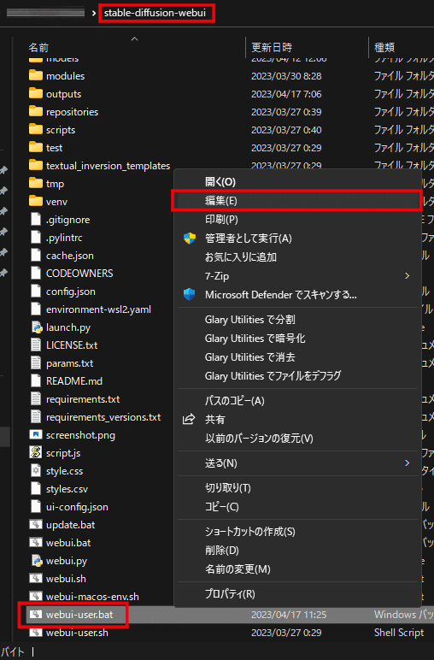Click the script.js file icon
Viewport: 434px width, 660px height.
[36, 452]
